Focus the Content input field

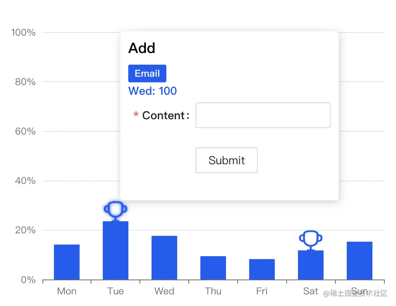coord(263,115)
